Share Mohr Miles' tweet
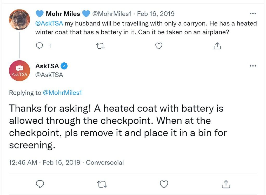Image resolution: width=266 pixels, height=195 pixels. [217, 46]
